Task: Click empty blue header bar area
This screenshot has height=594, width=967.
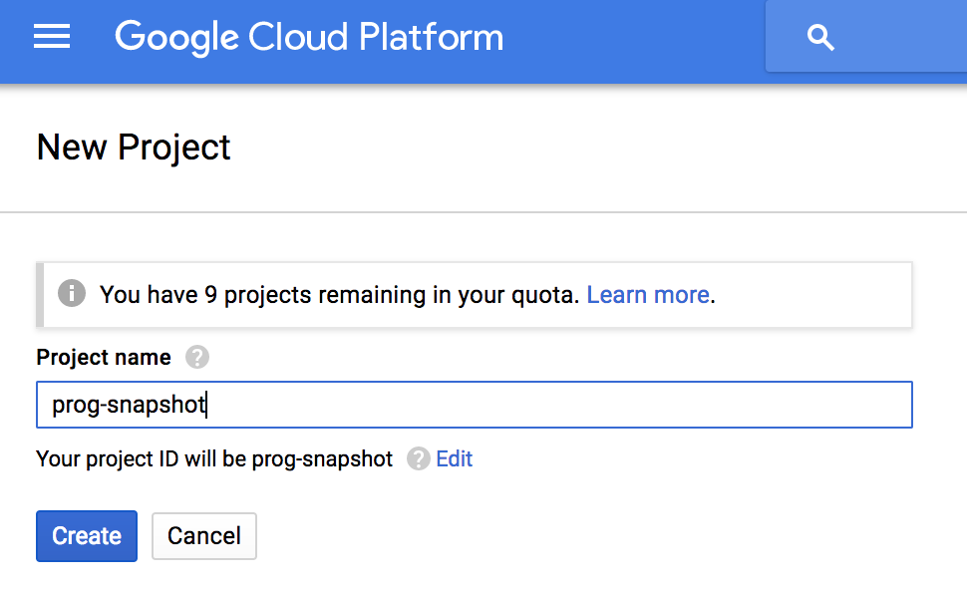Action: pyautogui.click(x=635, y=37)
